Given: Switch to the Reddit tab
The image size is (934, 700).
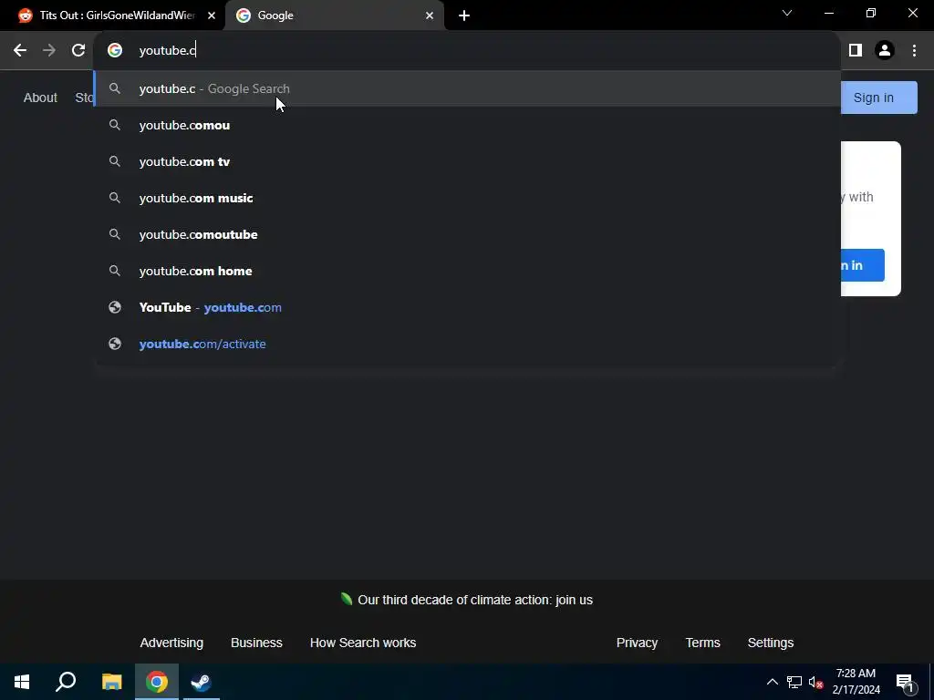Looking at the screenshot, I should click(x=112, y=15).
